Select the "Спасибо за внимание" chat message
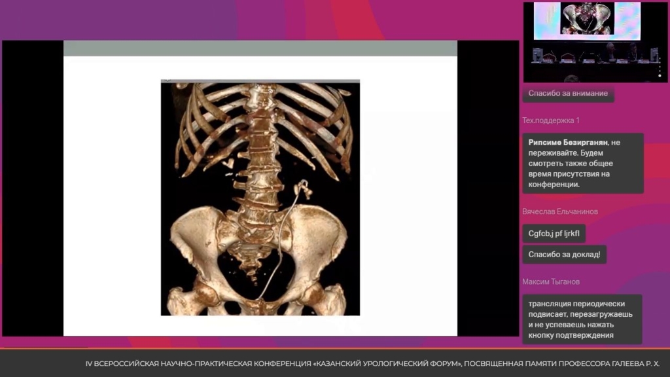The width and height of the screenshot is (670, 377). (x=568, y=94)
